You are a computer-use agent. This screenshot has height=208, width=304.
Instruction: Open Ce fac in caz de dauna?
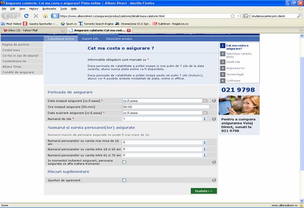tap(22, 56)
